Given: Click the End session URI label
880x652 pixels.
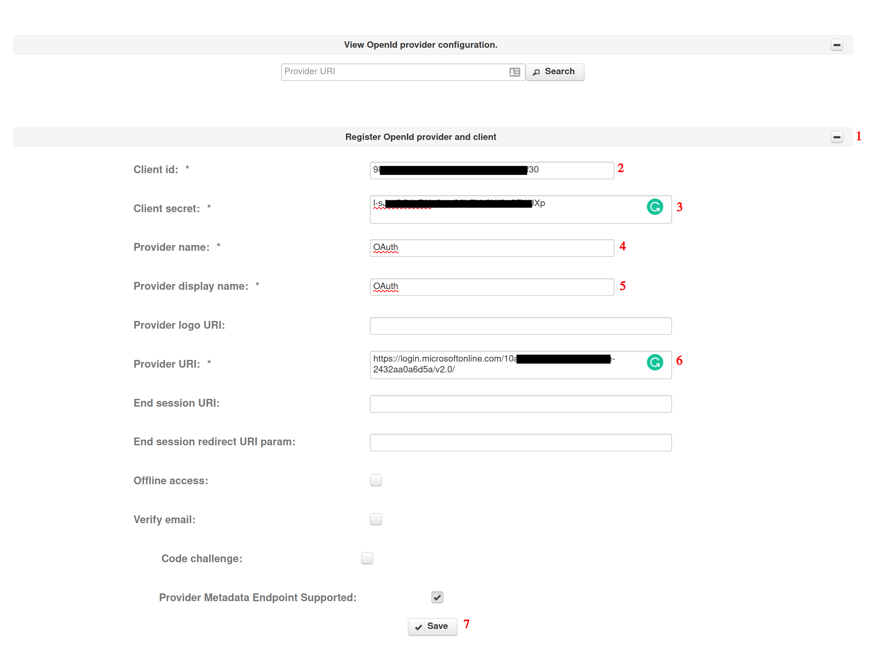Looking at the screenshot, I should click(176, 403).
